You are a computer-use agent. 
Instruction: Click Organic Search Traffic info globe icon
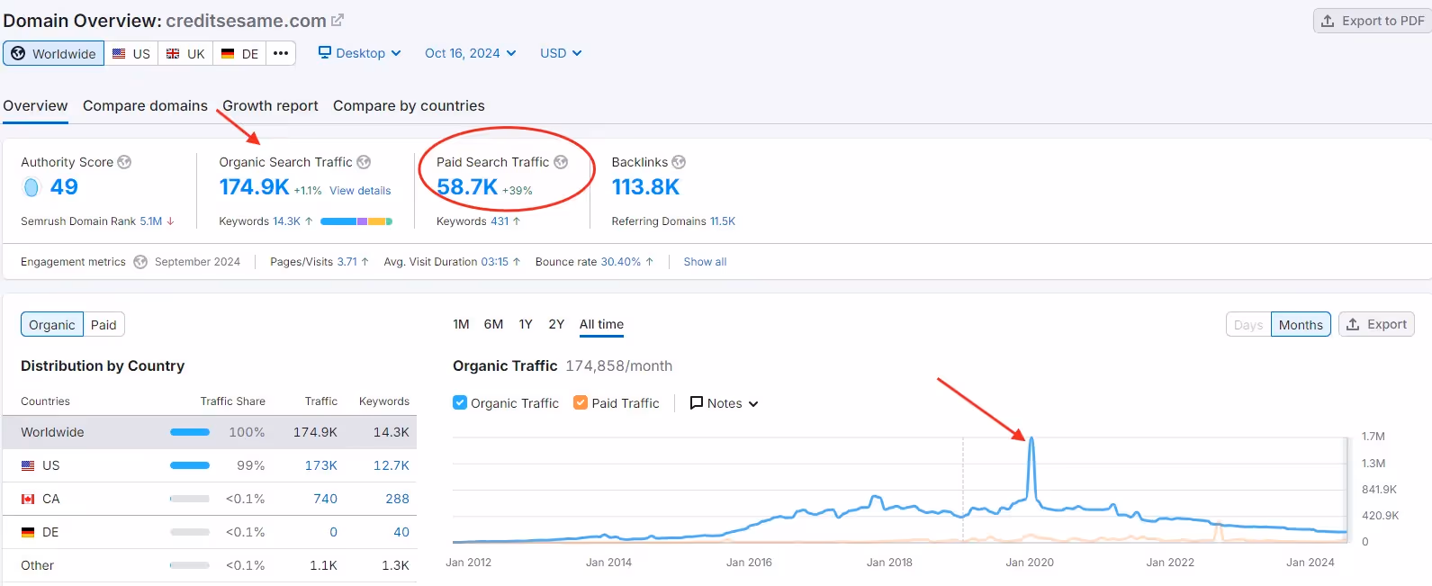(364, 162)
